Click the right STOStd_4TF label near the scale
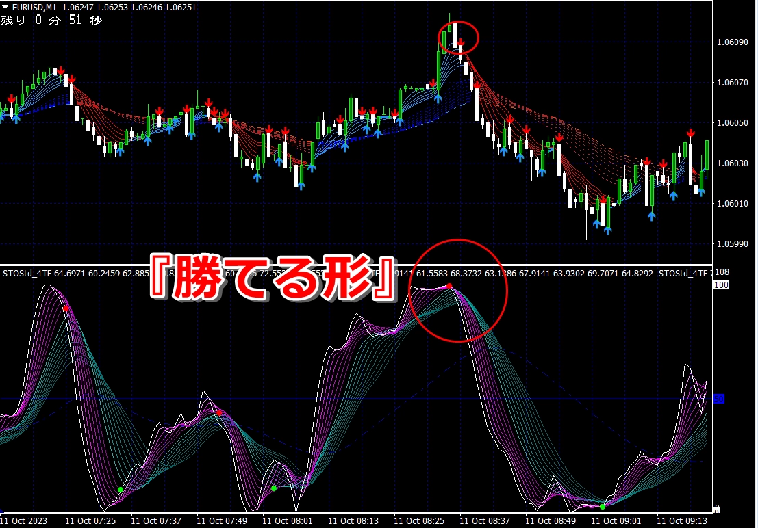Image resolution: width=758 pixels, height=528 pixels. pos(683,274)
